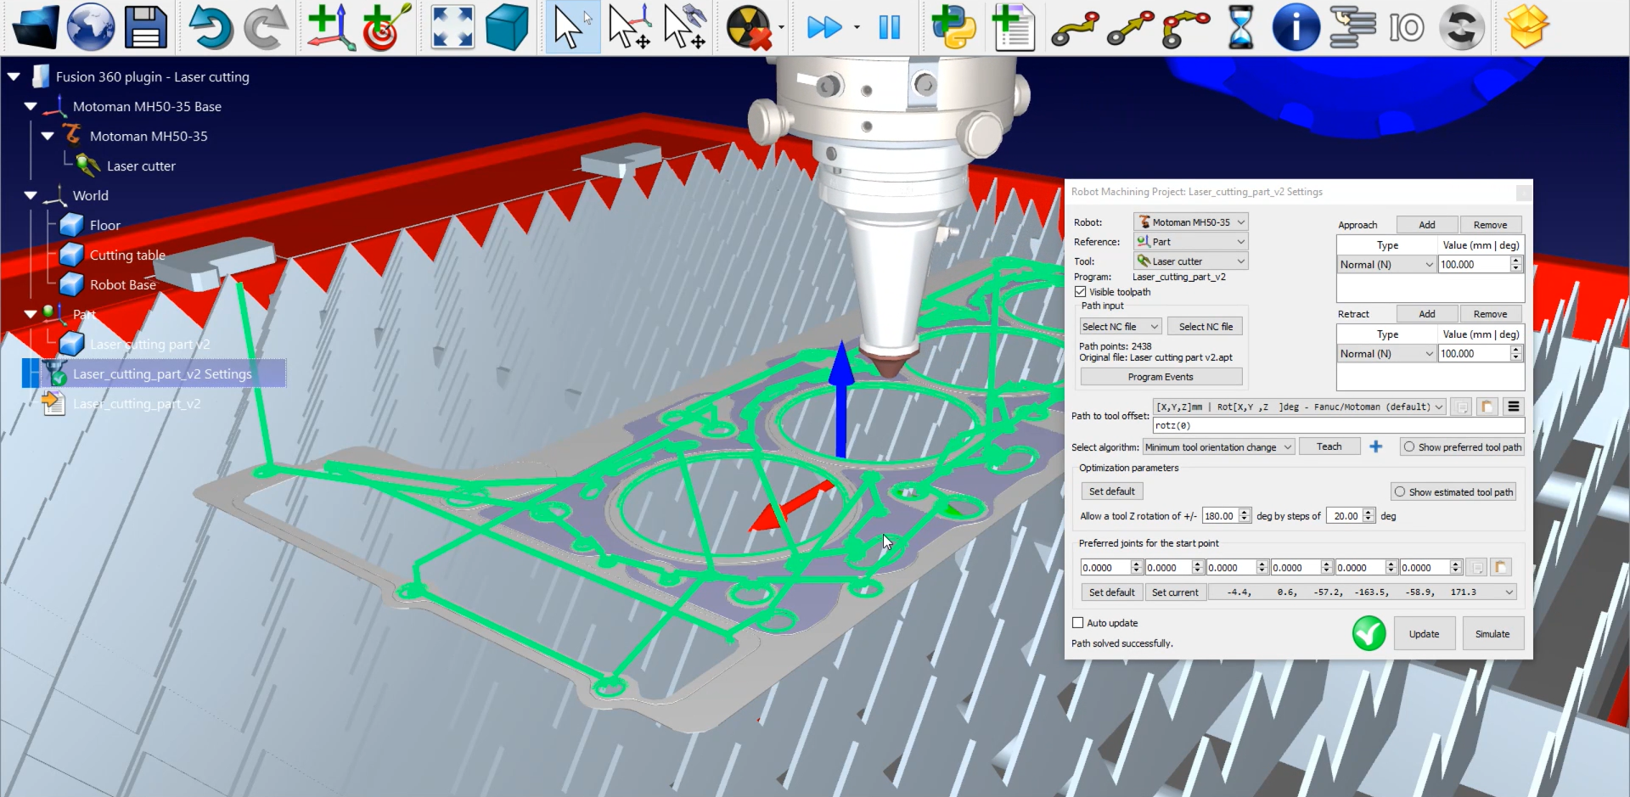Click the blue plus icon beside Teach
This screenshot has width=1630, height=797.
pos(1375,446)
